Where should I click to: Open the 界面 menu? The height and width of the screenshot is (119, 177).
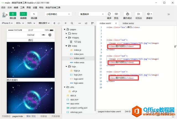tap(28, 7)
